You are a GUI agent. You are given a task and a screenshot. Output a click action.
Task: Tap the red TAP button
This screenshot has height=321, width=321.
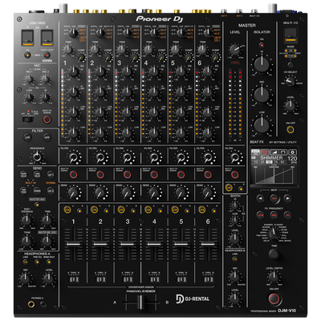pos(274,198)
